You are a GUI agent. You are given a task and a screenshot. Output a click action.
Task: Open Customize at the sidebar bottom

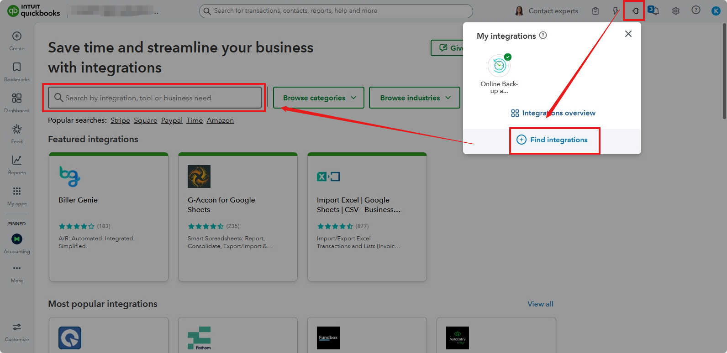[17, 332]
